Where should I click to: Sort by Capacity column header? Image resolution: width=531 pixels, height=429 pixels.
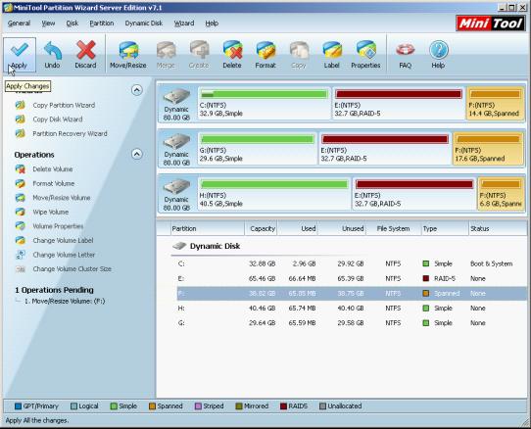point(261,229)
